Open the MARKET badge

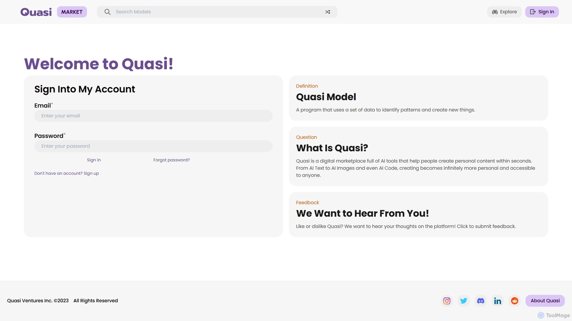72,12
